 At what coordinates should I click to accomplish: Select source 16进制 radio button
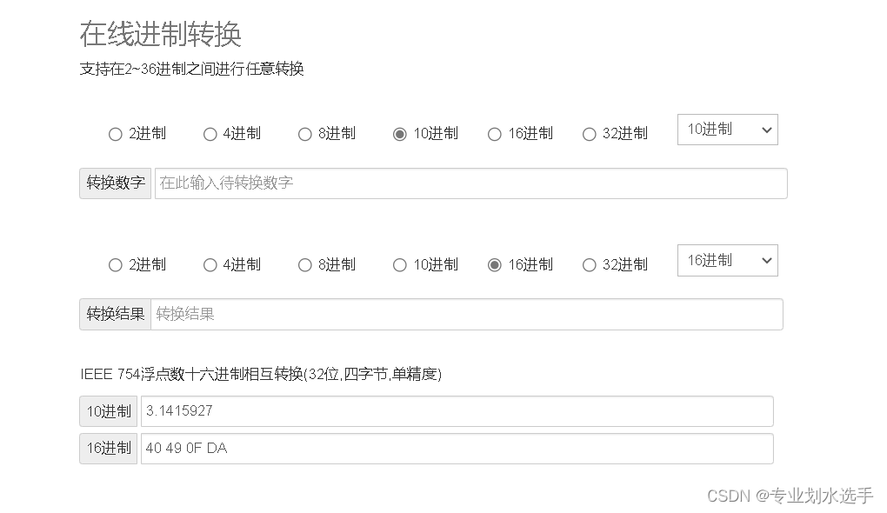point(495,134)
